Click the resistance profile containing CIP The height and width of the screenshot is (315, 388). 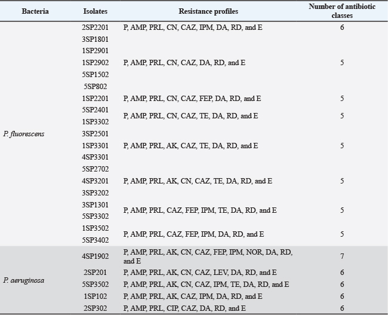tap(184, 308)
